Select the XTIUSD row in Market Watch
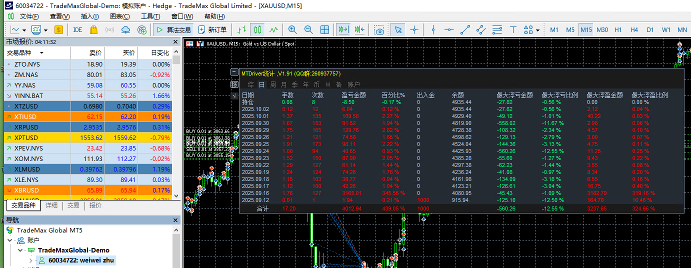The width and height of the screenshot is (691, 268). click(x=88, y=116)
